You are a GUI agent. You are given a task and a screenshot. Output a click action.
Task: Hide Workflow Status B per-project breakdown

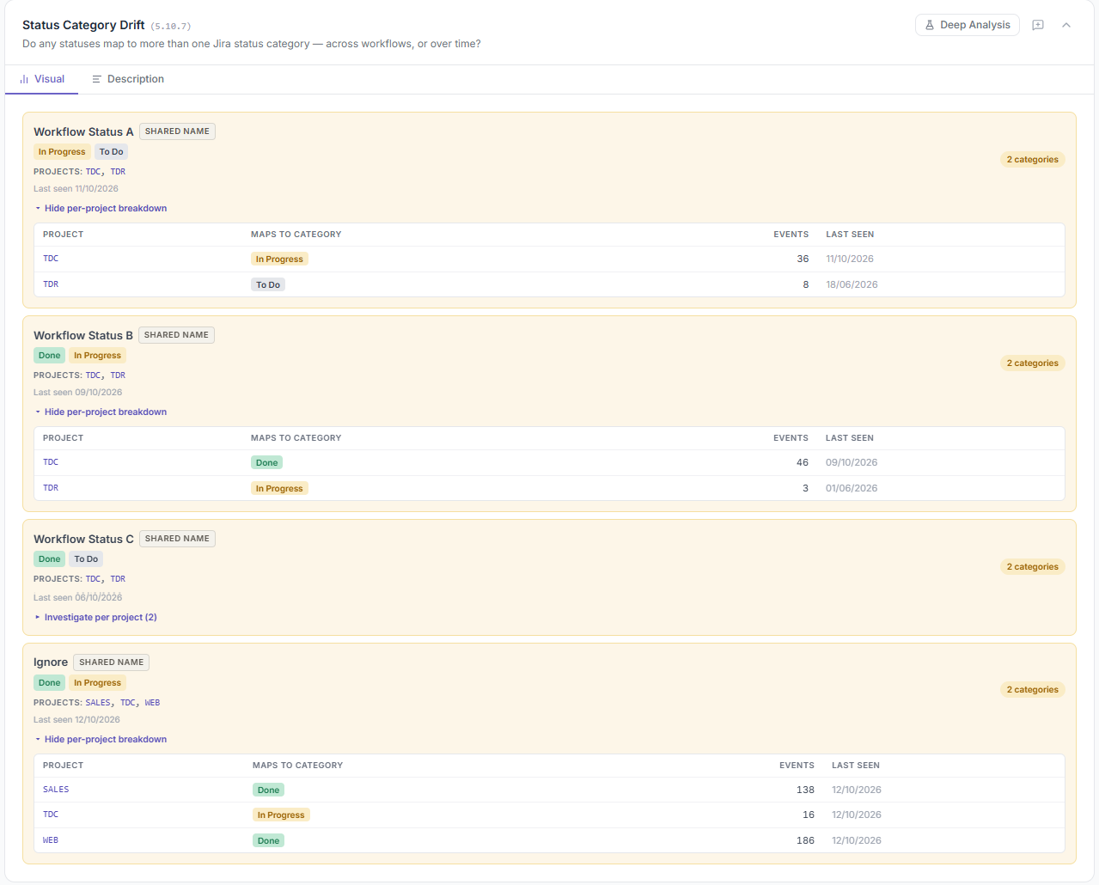click(101, 412)
